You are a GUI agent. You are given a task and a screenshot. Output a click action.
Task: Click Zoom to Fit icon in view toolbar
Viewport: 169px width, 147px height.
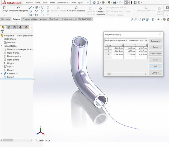point(132,19)
